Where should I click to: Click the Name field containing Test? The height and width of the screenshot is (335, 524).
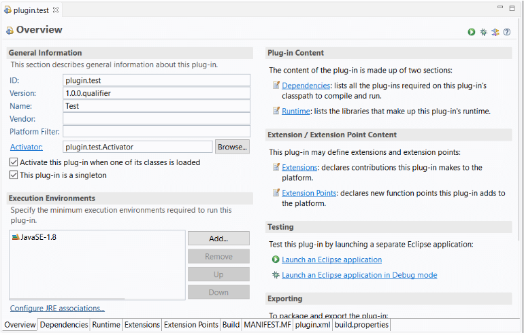pos(157,106)
